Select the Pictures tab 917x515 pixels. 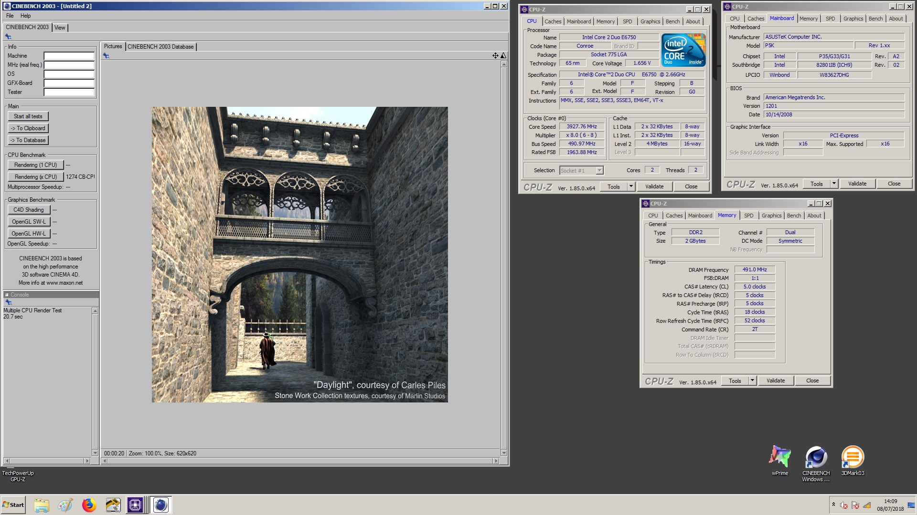(113, 46)
